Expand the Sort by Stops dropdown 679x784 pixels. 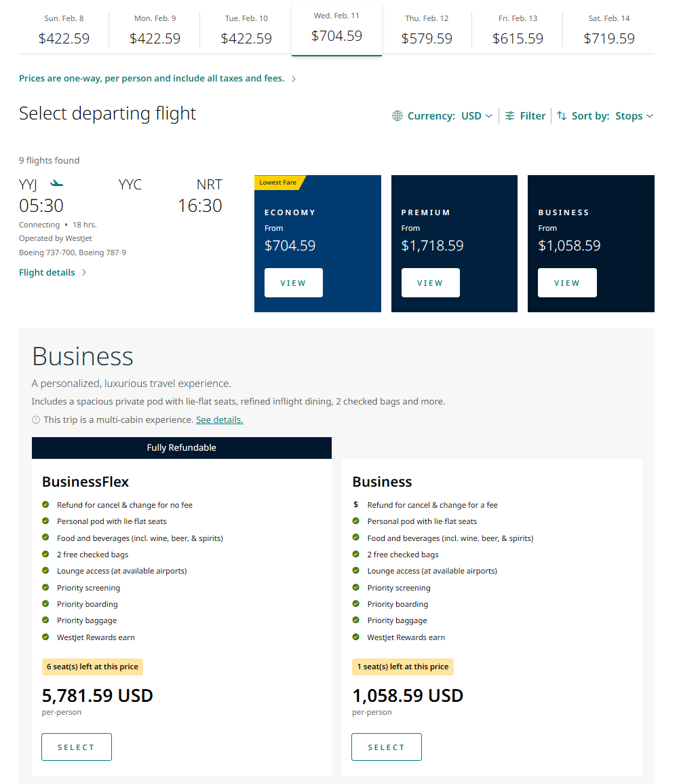click(634, 116)
